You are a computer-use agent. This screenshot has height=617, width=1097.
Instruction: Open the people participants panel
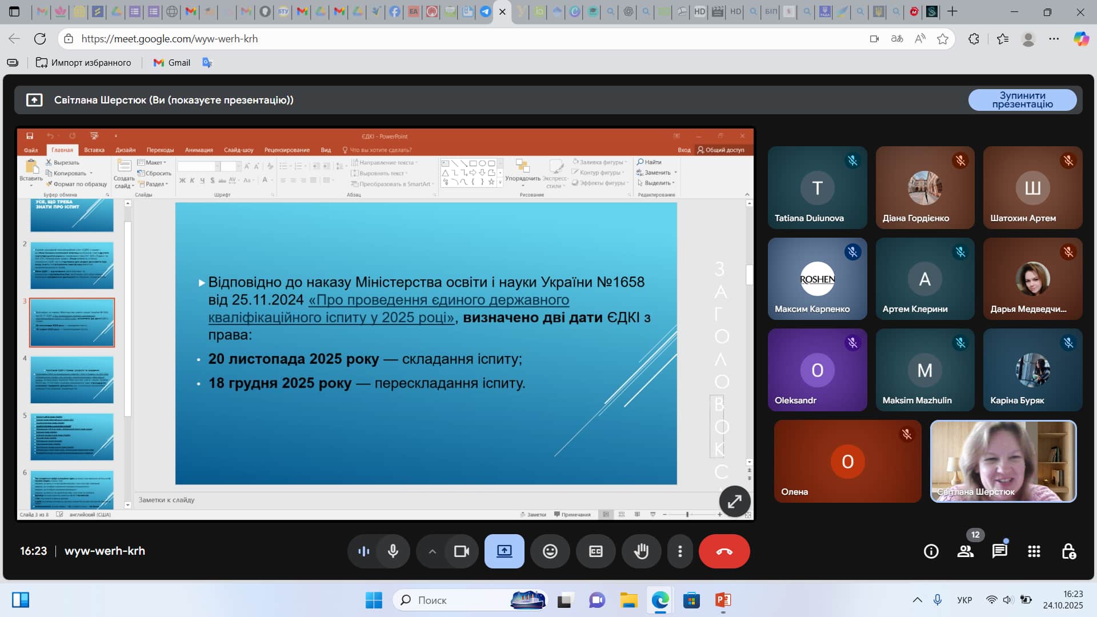(x=966, y=551)
